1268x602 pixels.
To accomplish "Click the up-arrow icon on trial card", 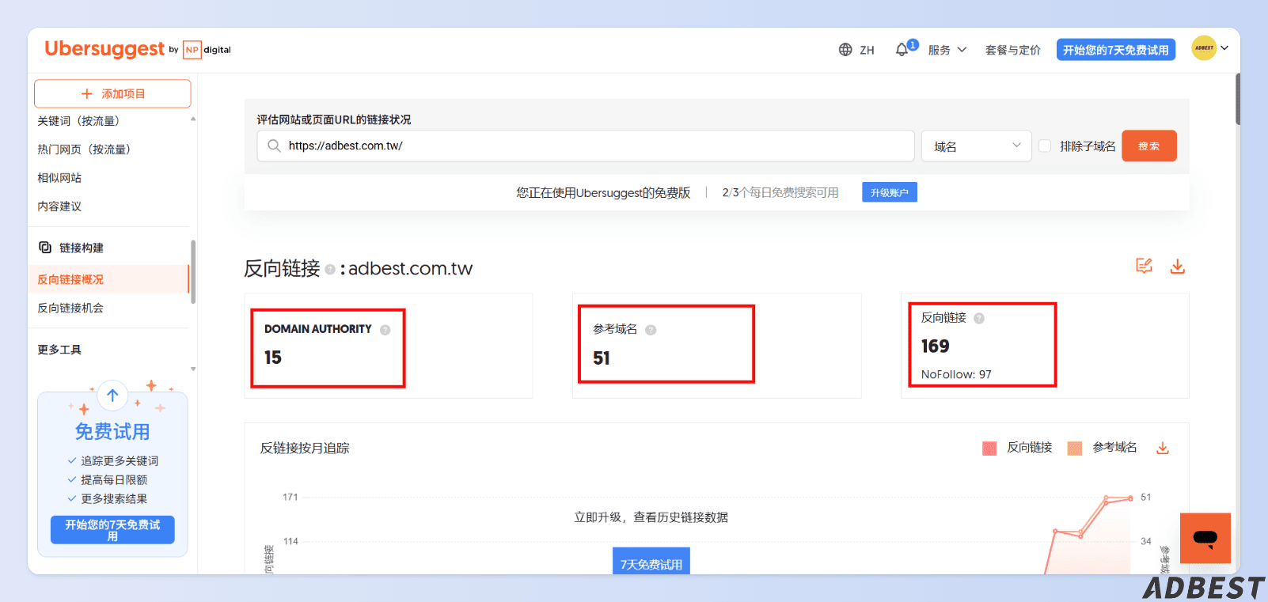I will click(x=112, y=396).
